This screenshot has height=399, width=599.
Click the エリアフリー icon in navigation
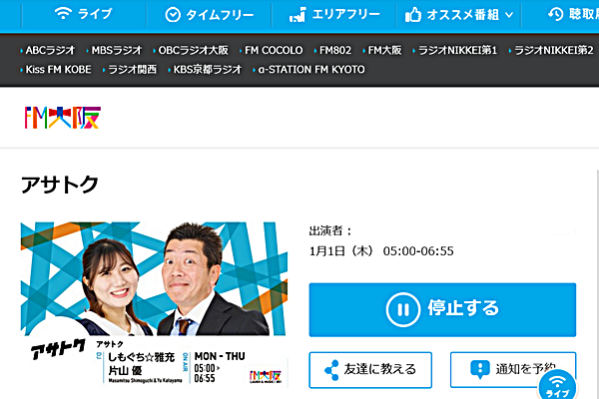(x=297, y=15)
